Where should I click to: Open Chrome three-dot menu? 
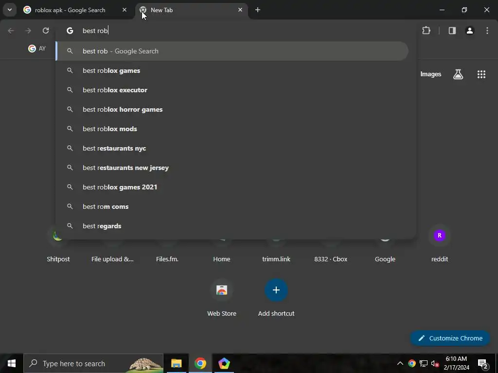pos(487,31)
